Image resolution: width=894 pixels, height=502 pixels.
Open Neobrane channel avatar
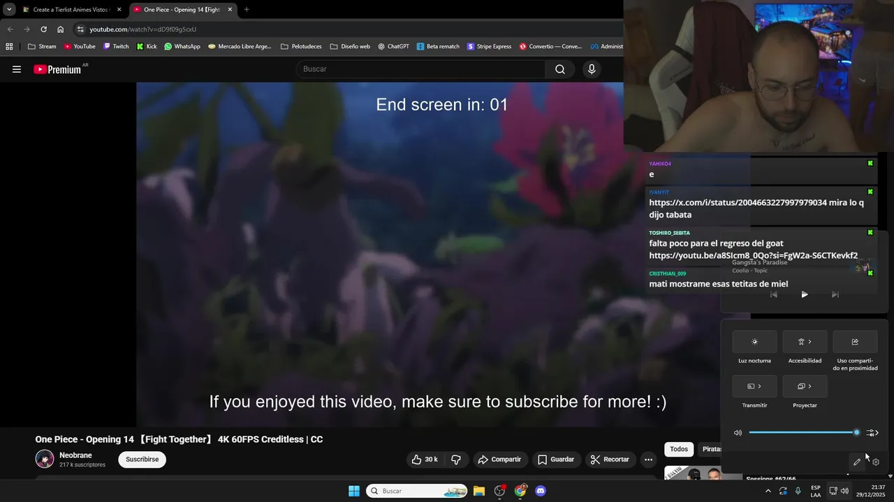point(45,459)
